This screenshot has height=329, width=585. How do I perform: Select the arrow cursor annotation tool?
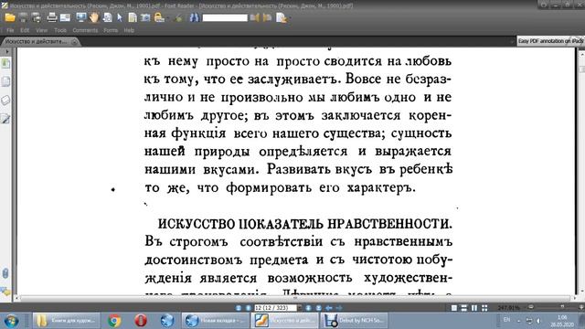click(120, 17)
